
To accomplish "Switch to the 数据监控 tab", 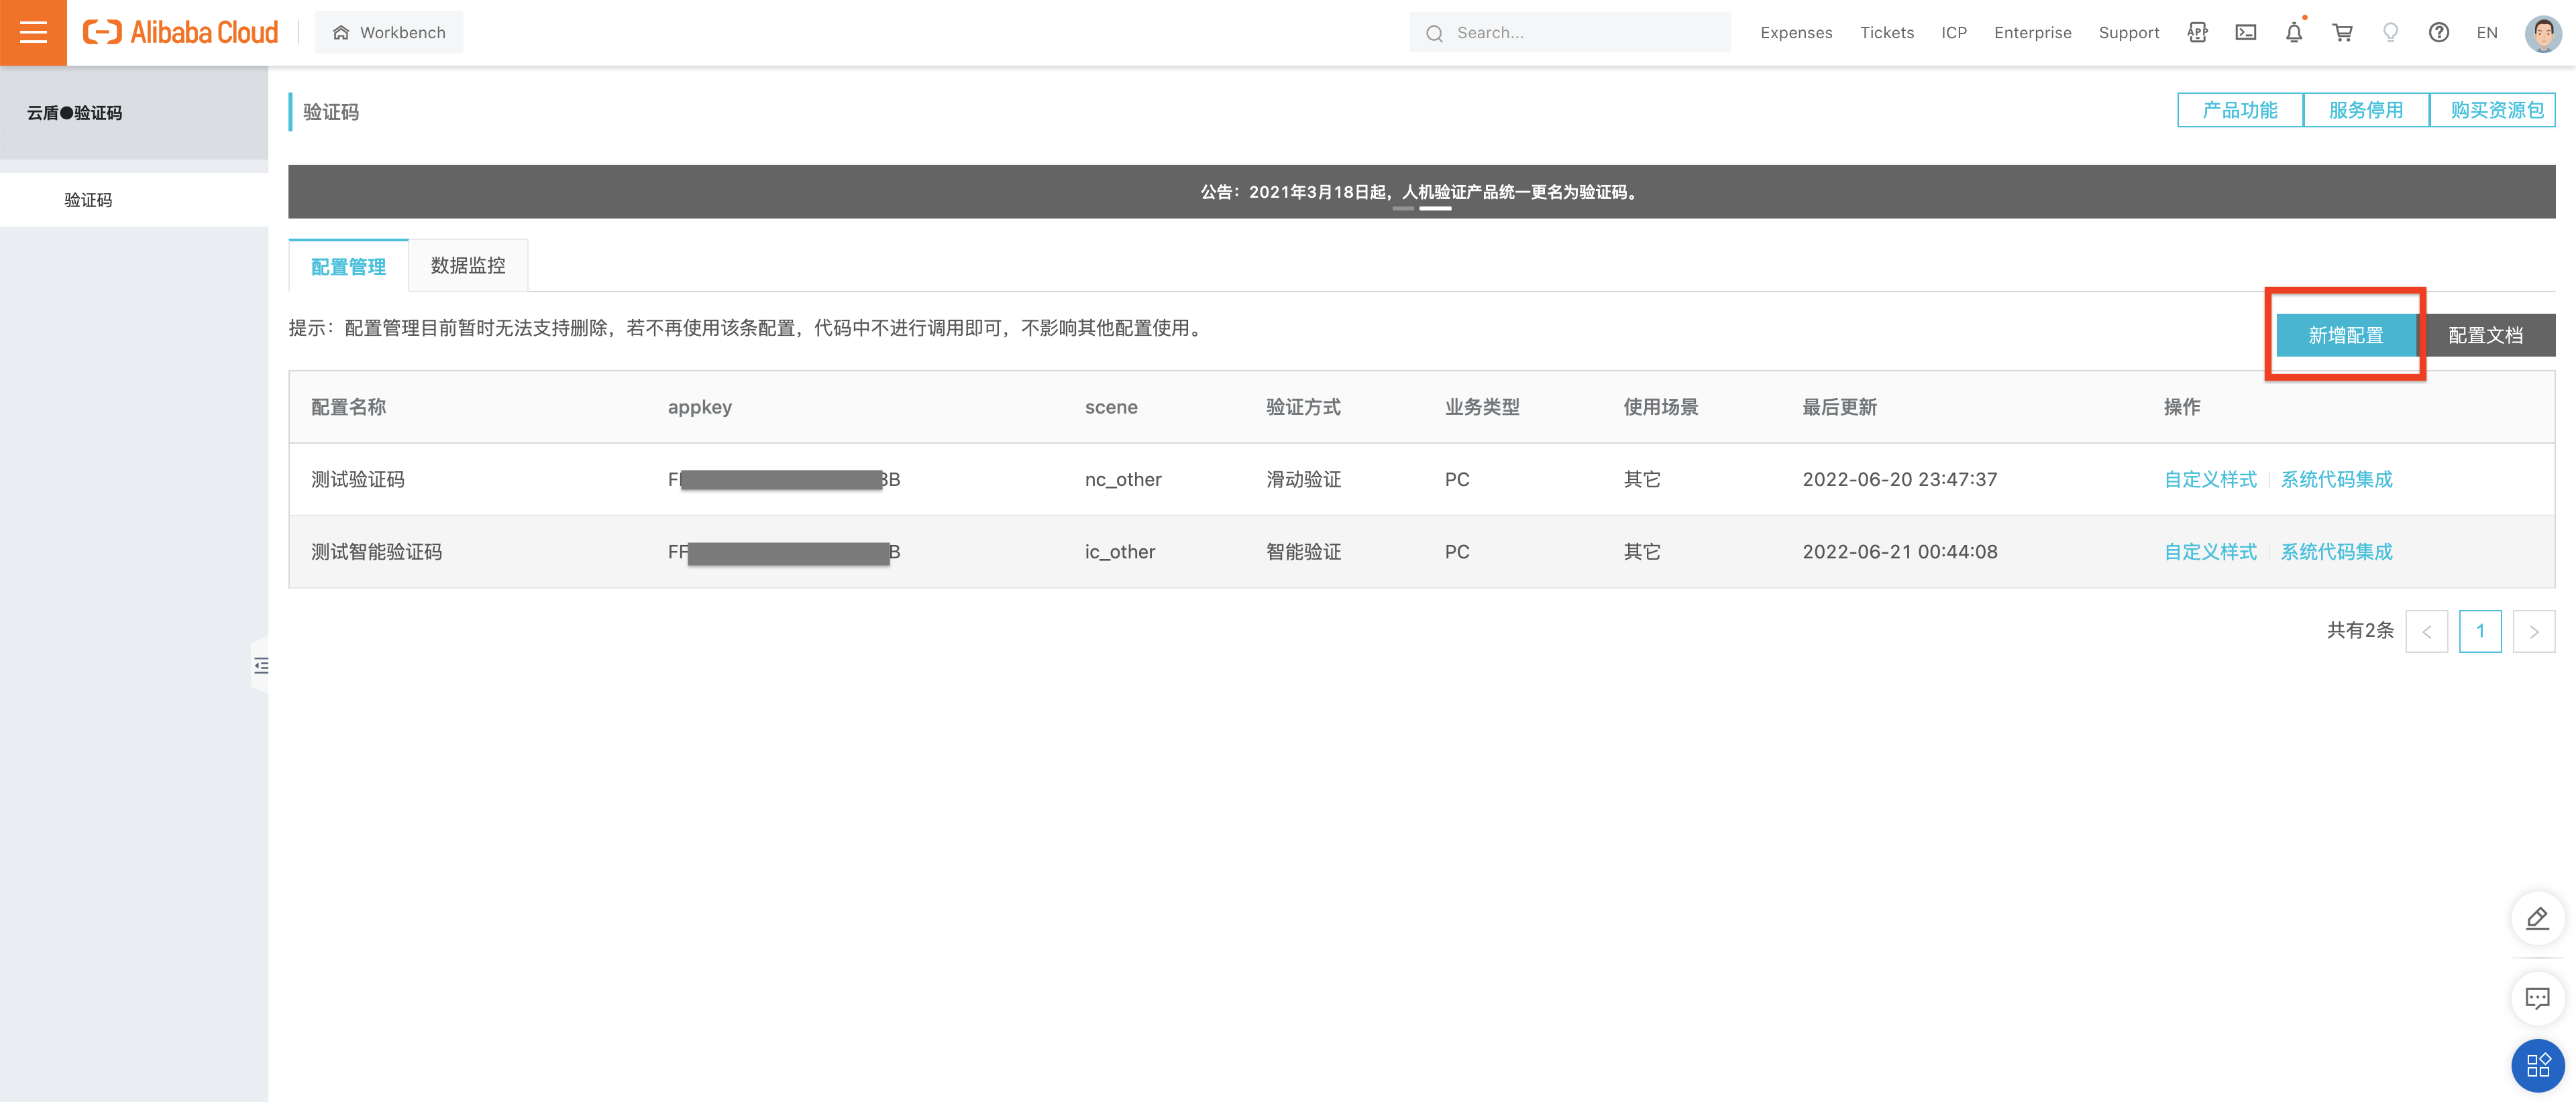I will 468,265.
